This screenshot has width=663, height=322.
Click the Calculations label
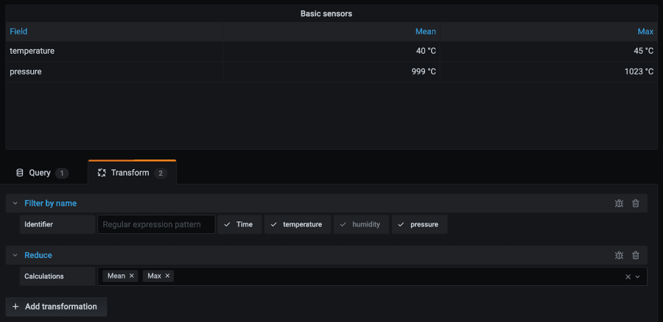(x=44, y=276)
